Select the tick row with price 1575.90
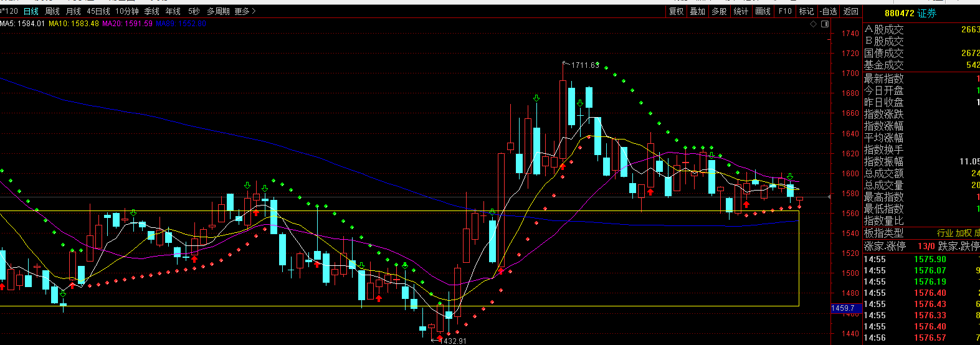 click(921, 259)
